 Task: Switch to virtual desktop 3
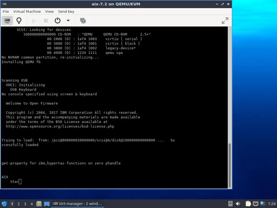pos(25,204)
